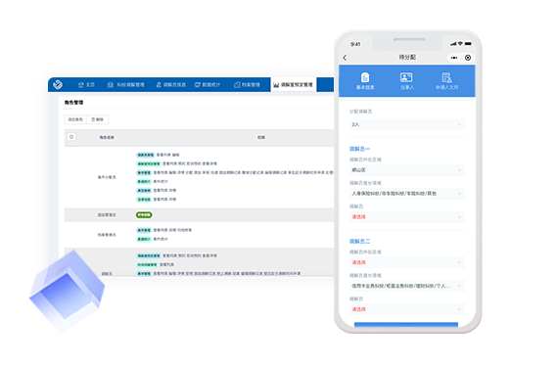This screenshot has height=367, width=558.
Task: Click the app logo in the navigation bar
Action: pyautogui.click(x=58, y=84)
